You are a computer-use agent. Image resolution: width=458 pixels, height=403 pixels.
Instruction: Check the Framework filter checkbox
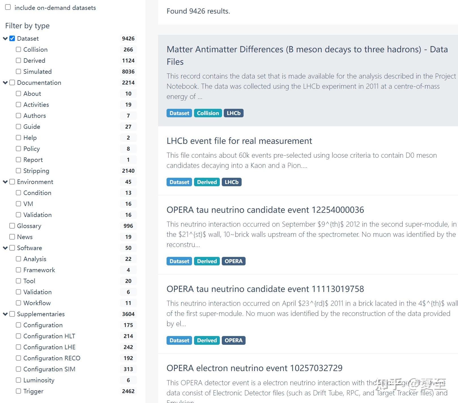[x=18, y=270]
